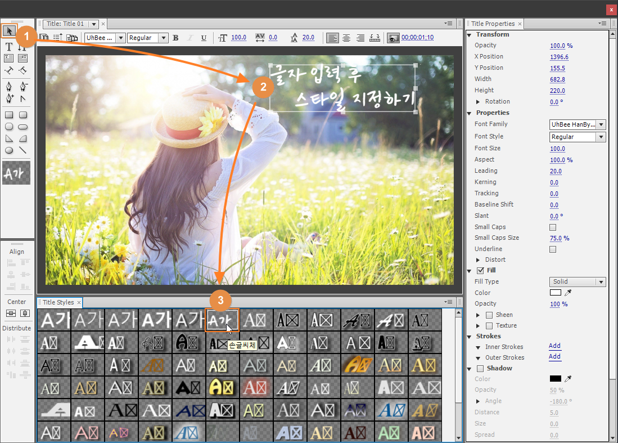Open toolbar Regular font style dropdown

(148, 38)
